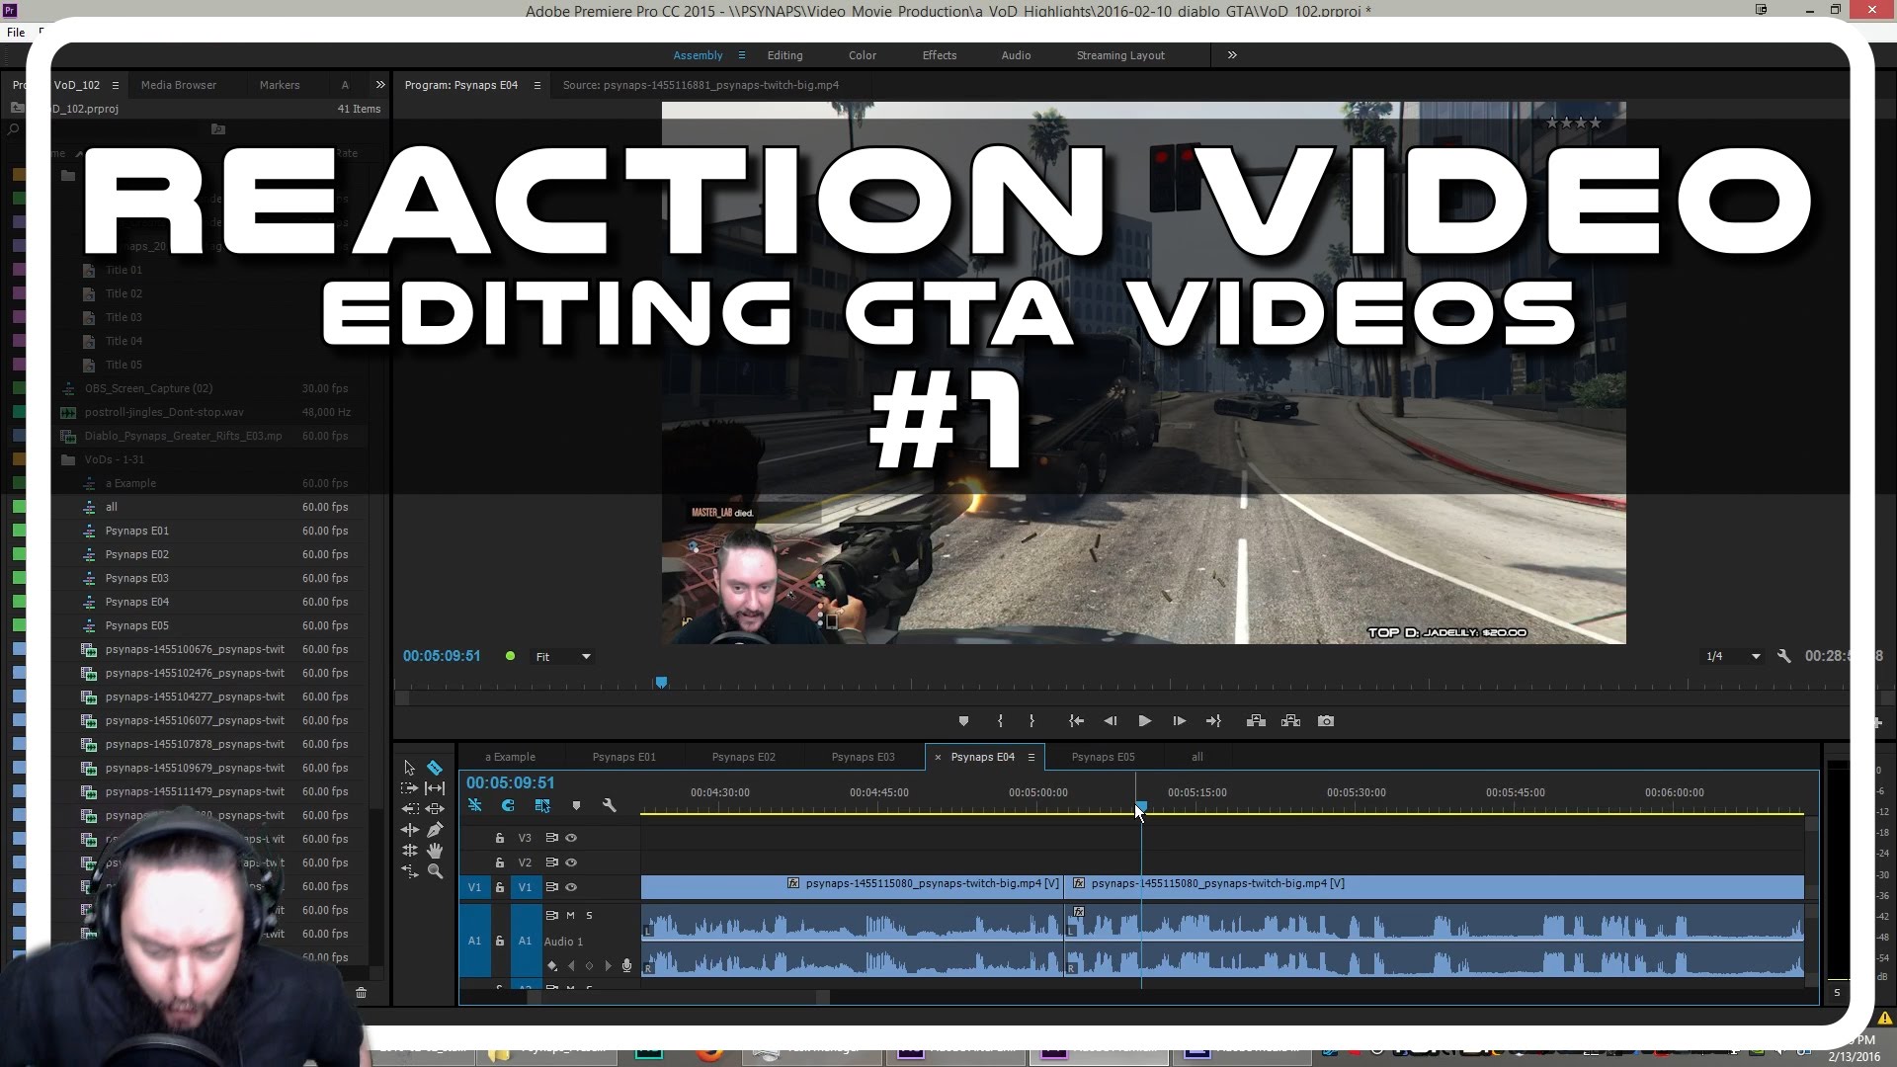Play the program monitor sequence
This screenshot has width=1897, height=1067.
point(1144,721)
